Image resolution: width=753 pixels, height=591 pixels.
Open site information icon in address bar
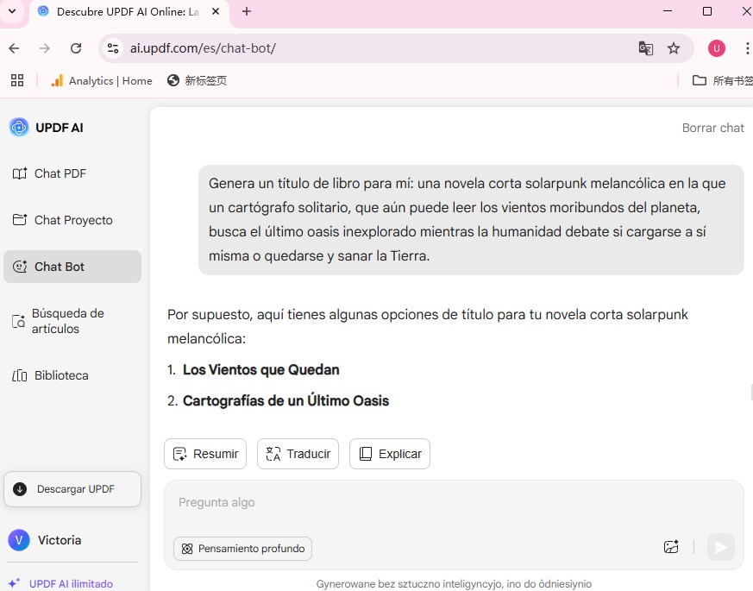coord(113,48)
